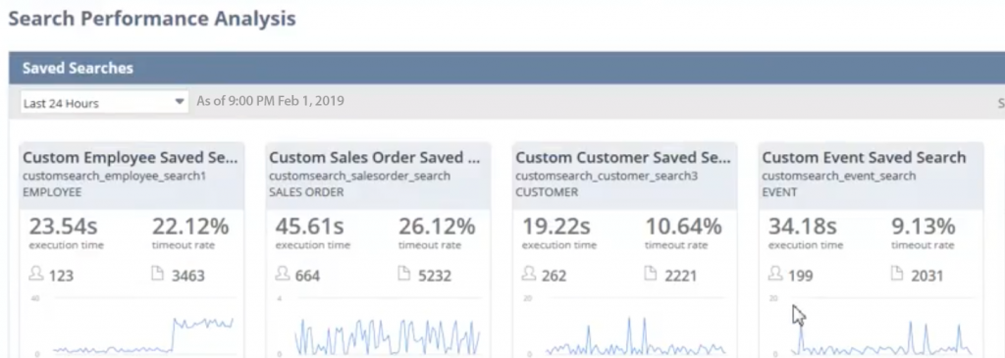
Task: Click the document icon beside 2031
Action: [x=897, y=274]
